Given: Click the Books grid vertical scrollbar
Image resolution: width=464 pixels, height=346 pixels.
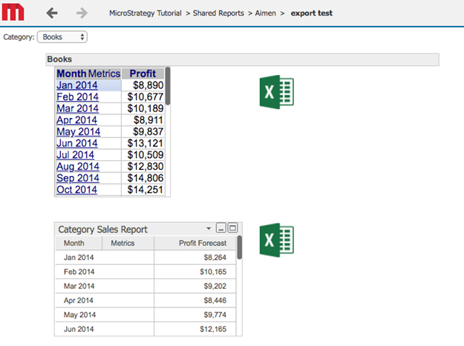Looking at the screenshot, I should point(168,85).
